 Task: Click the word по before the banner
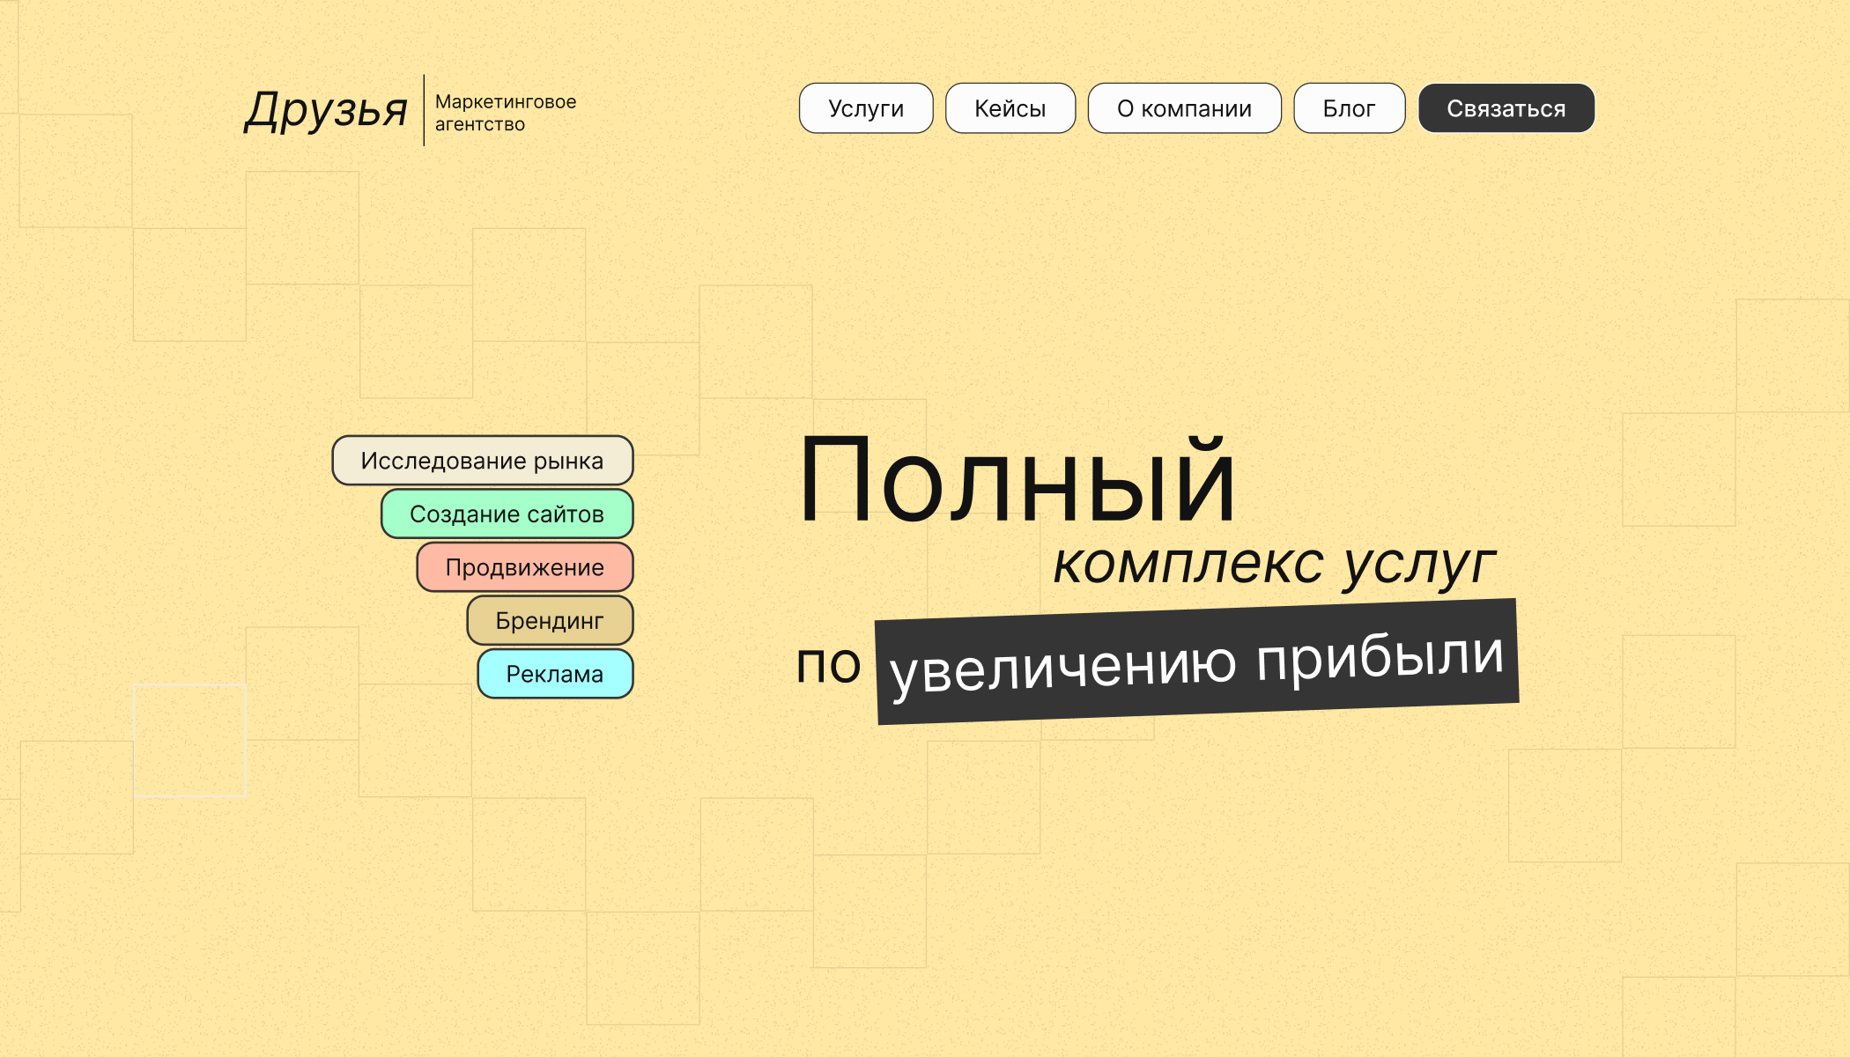827,665
